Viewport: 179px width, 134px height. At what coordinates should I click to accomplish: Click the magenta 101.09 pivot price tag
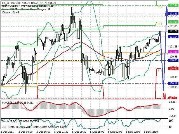pyautogui.click(x=173, y=52)
